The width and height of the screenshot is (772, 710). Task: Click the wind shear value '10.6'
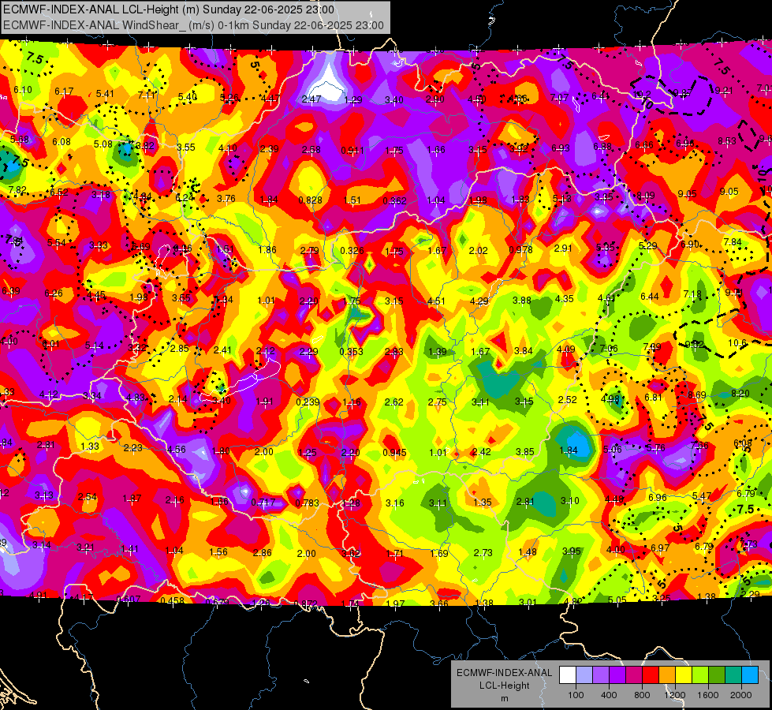point(737,343)
